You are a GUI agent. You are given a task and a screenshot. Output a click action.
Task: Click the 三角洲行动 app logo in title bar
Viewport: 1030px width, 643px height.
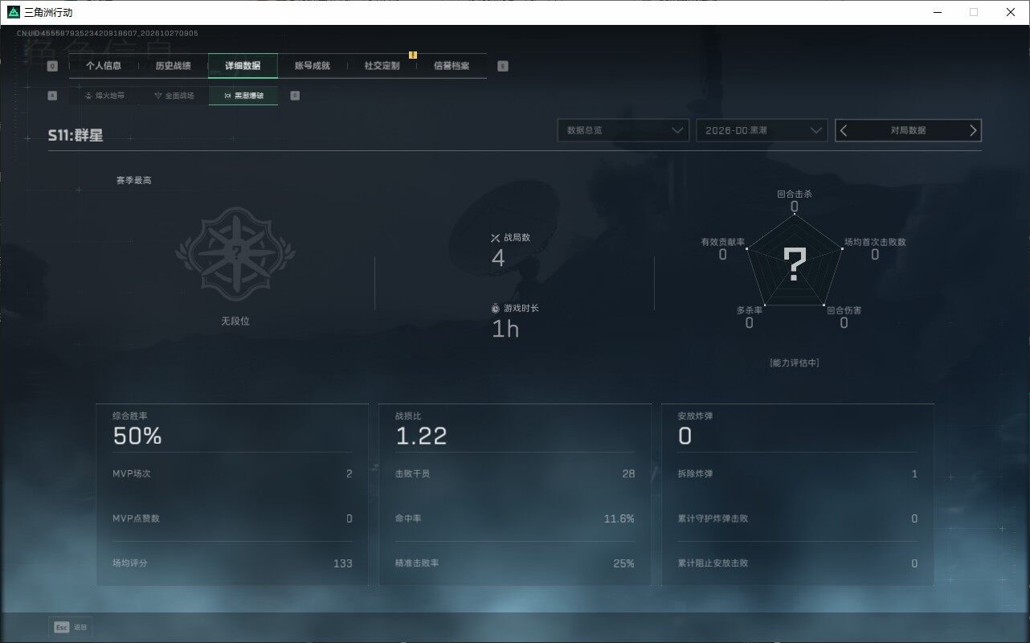click(13, 12)
